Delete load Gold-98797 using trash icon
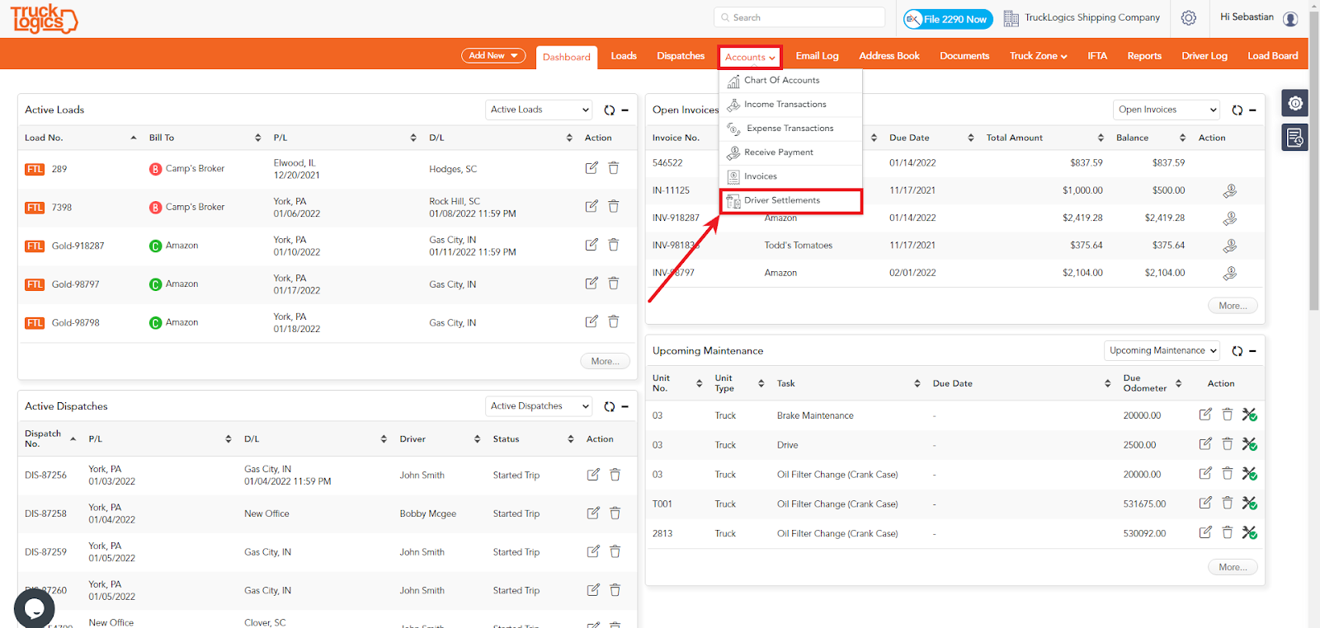Viewport: 1320px width, 628px height. click(614, 284)
